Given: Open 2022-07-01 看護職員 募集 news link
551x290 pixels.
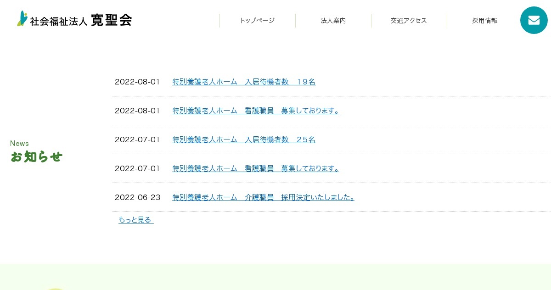Looking at the screenshot, I should click(255, 168).
